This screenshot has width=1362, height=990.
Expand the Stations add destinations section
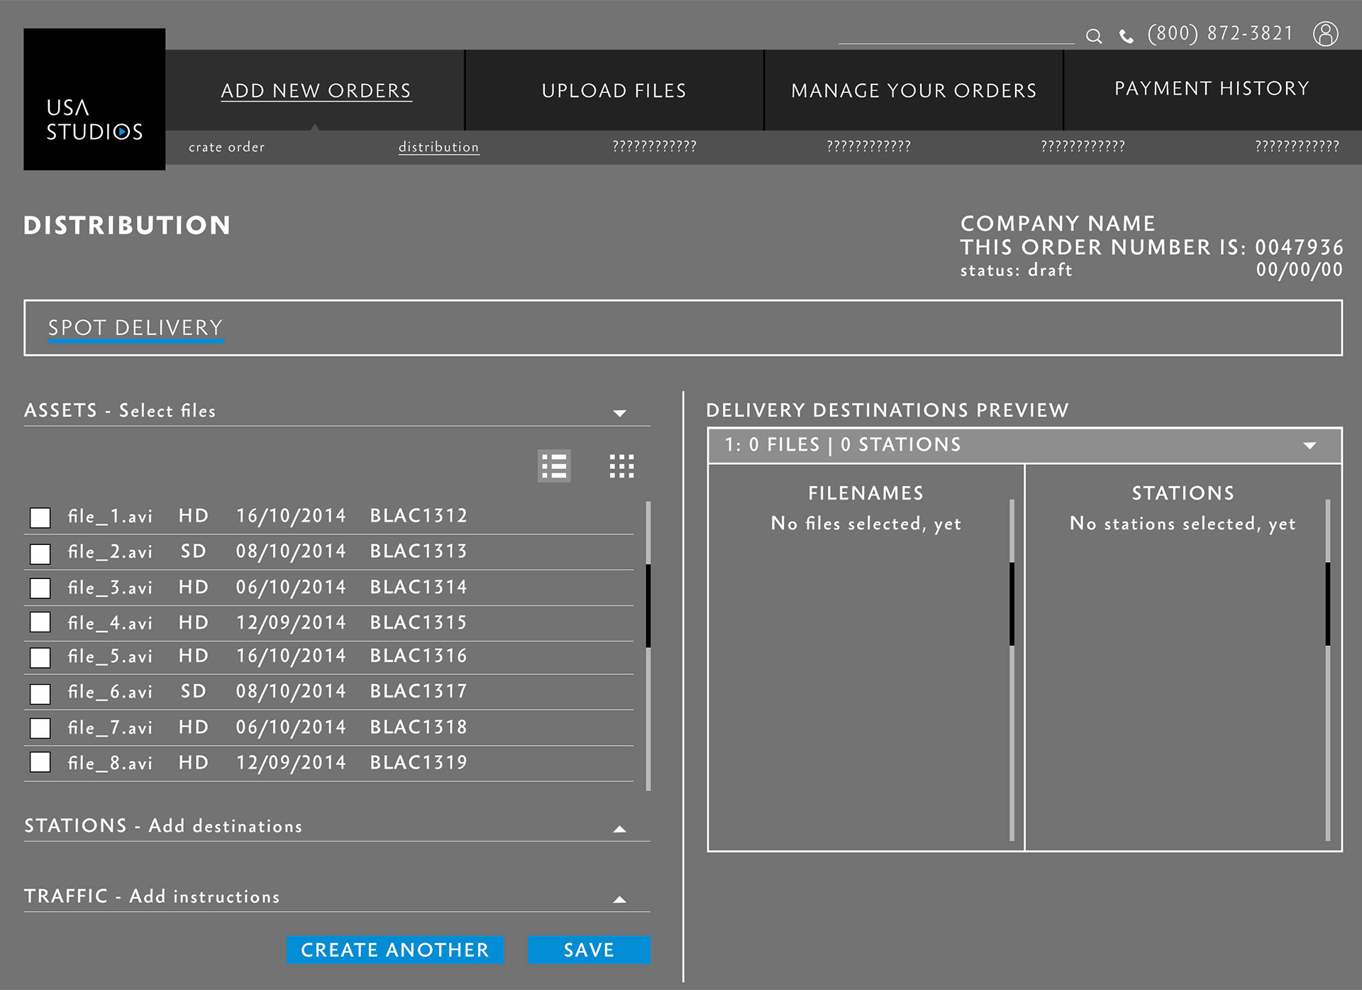coord(619,829)
